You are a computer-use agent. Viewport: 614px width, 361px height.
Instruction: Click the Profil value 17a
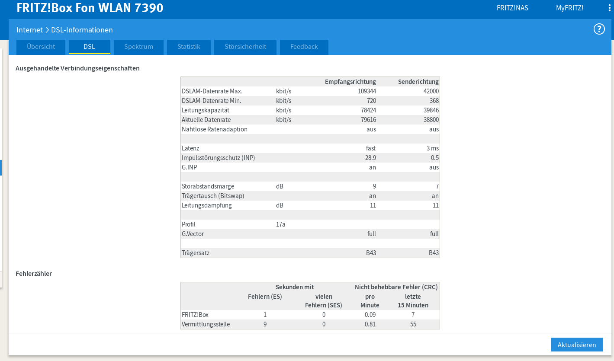(280, 224)
